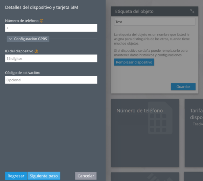Viewport: 203px width, 181px height.
Task: Save the label with Guardar
Action: point(183,87)
